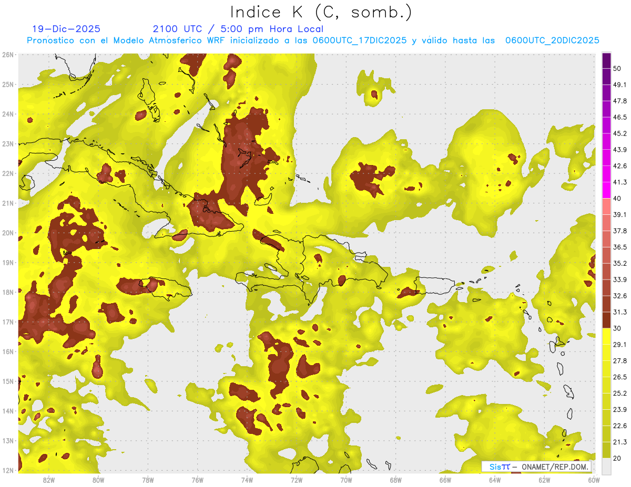The image size is (631, 487).
Task: Click the colorbar value "36.5"
Action: [619, 247]
